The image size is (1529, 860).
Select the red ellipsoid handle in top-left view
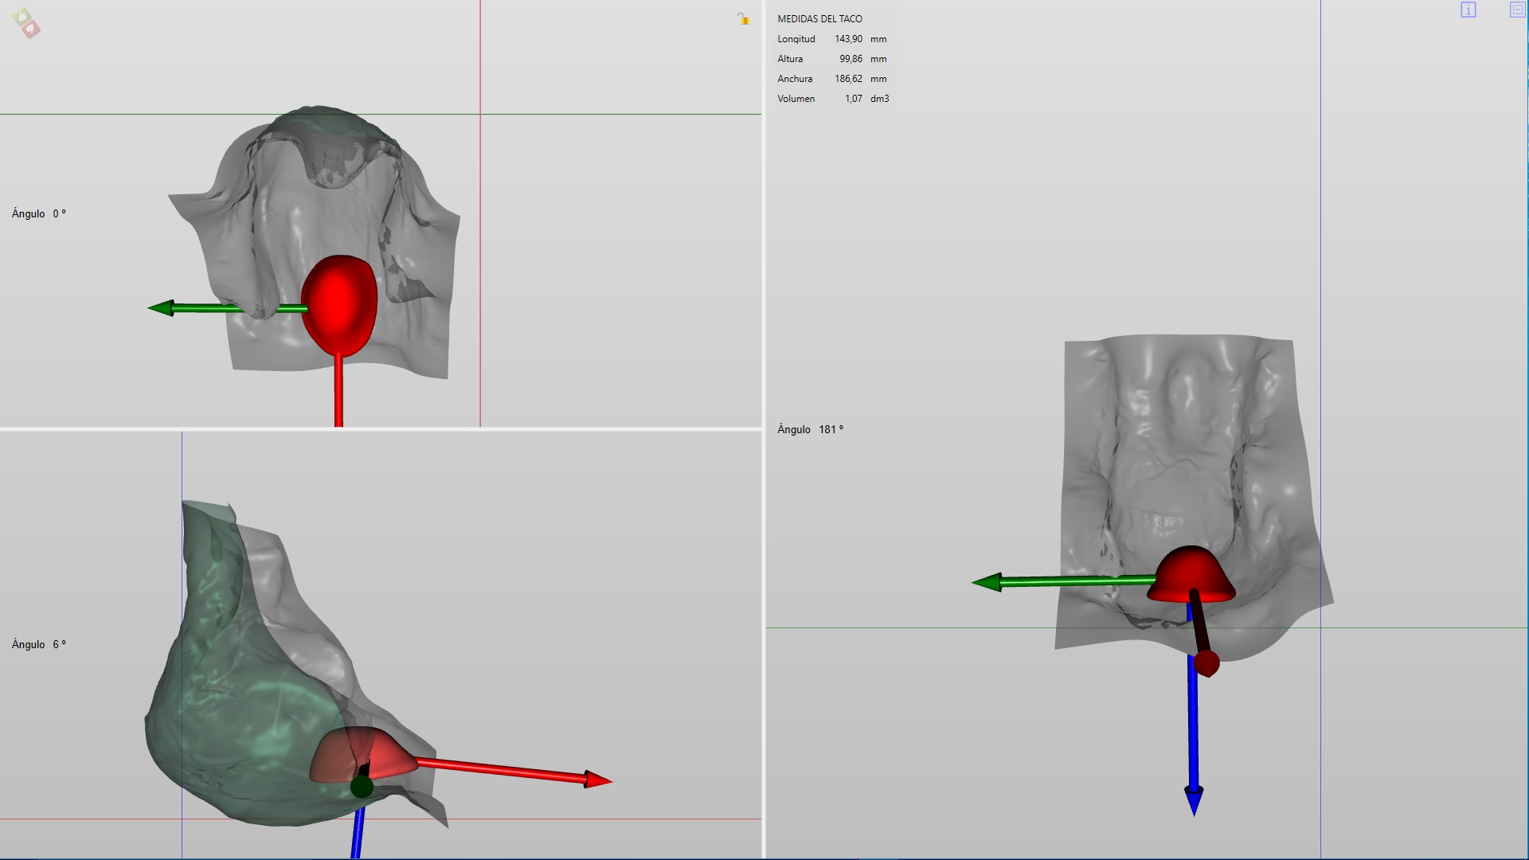pos(339,303)
